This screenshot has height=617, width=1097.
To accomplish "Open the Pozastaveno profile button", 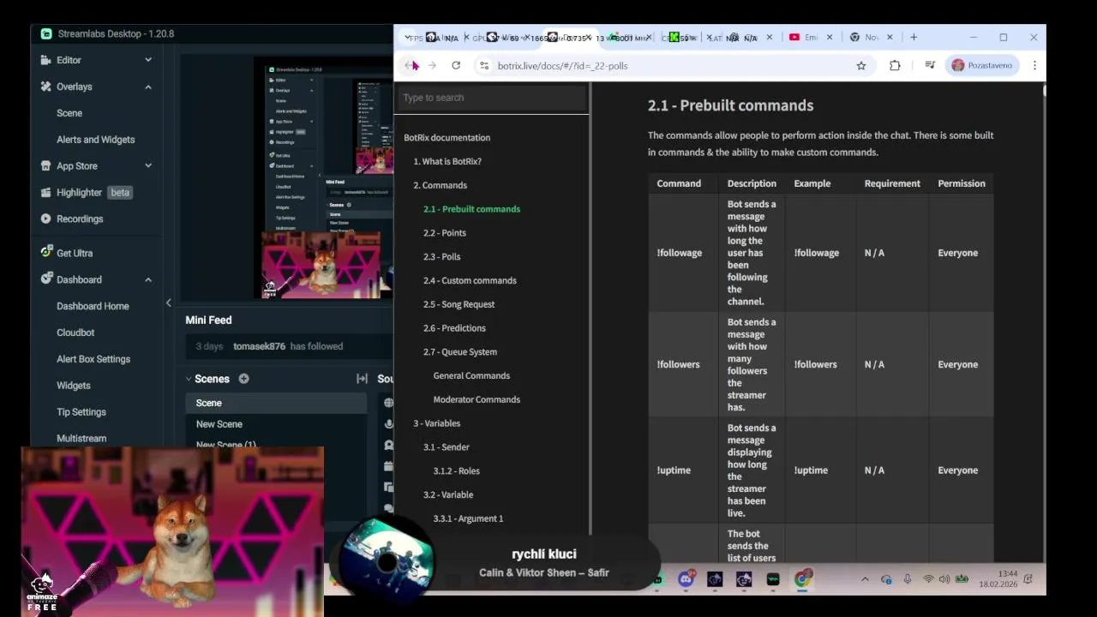I will point(982,66).
